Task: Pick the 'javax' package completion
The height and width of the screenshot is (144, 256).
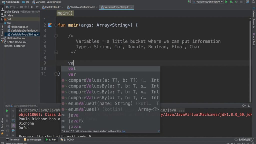Action: (110, 127)
